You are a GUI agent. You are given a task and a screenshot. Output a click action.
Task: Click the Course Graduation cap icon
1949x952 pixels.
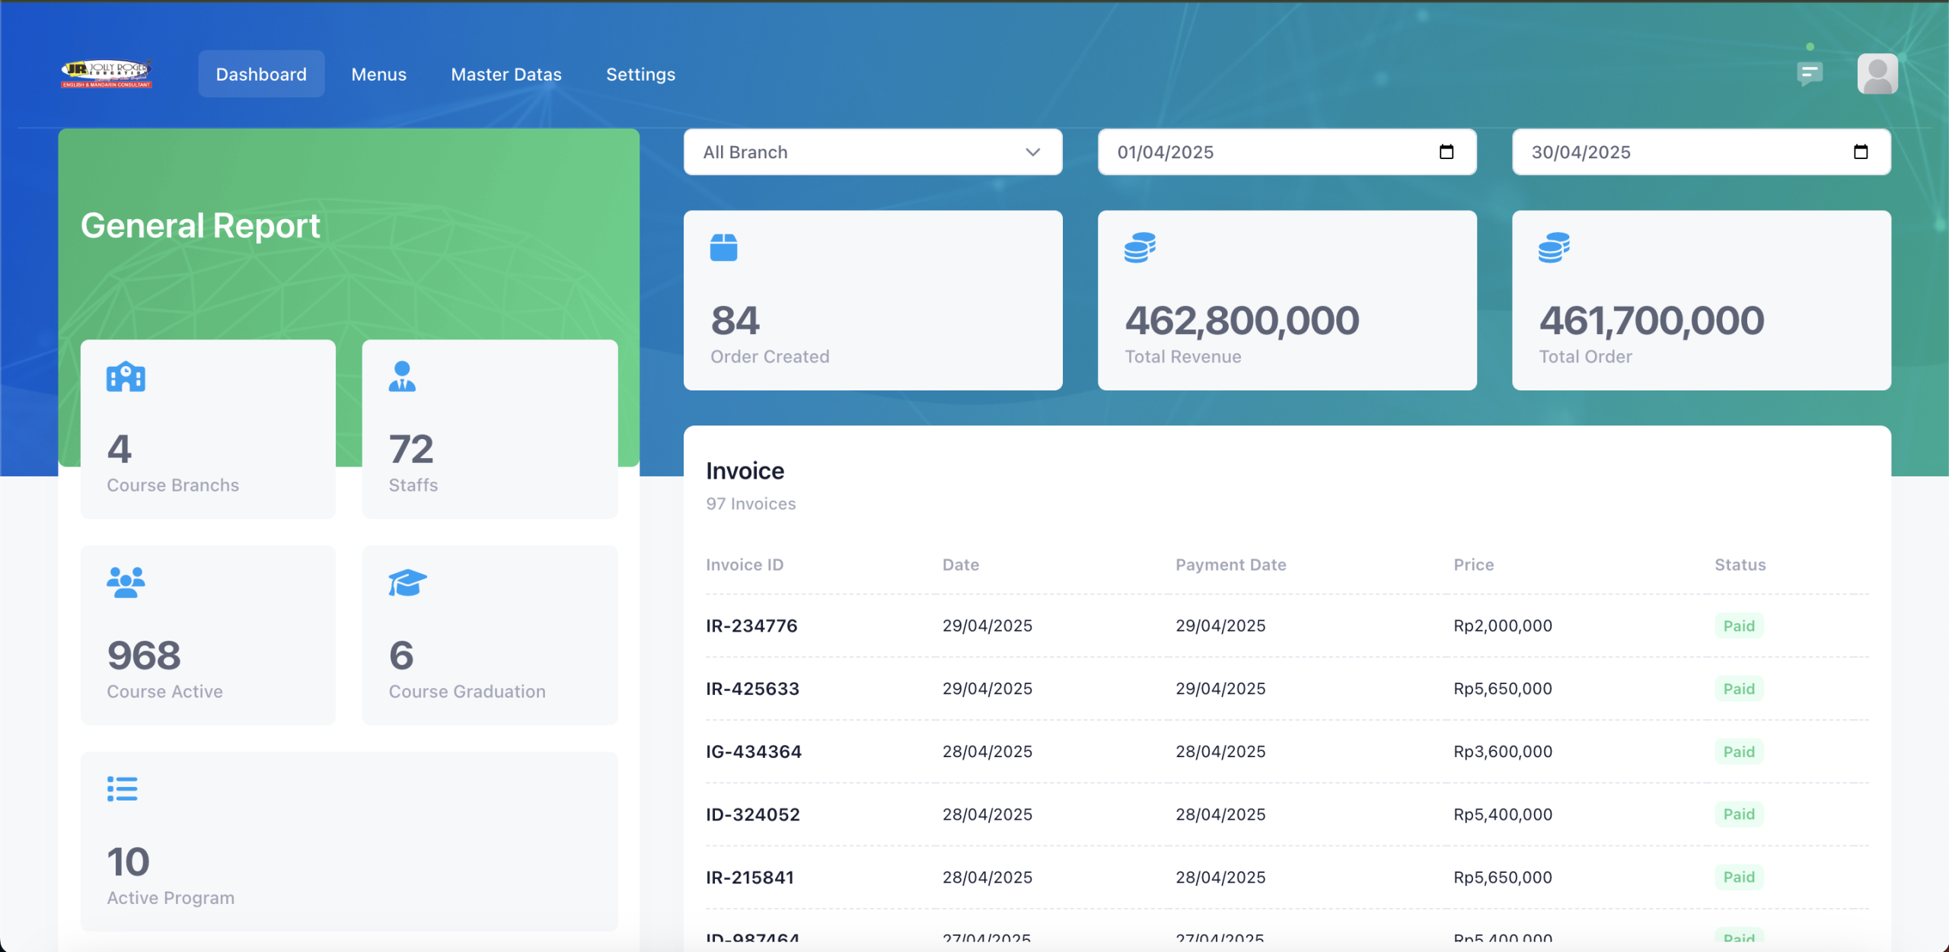pyautogui.click(x=407, y=583)
